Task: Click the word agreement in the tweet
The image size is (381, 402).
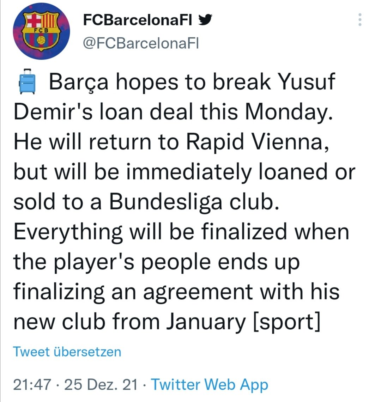Action: [198, 292]
